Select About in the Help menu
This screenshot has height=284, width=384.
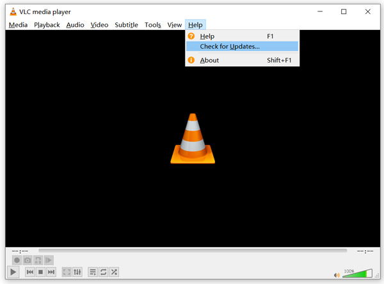pos(242,60)
